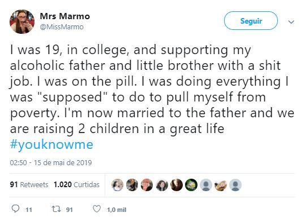Click the retweet arrows icon

coord(56,209)
